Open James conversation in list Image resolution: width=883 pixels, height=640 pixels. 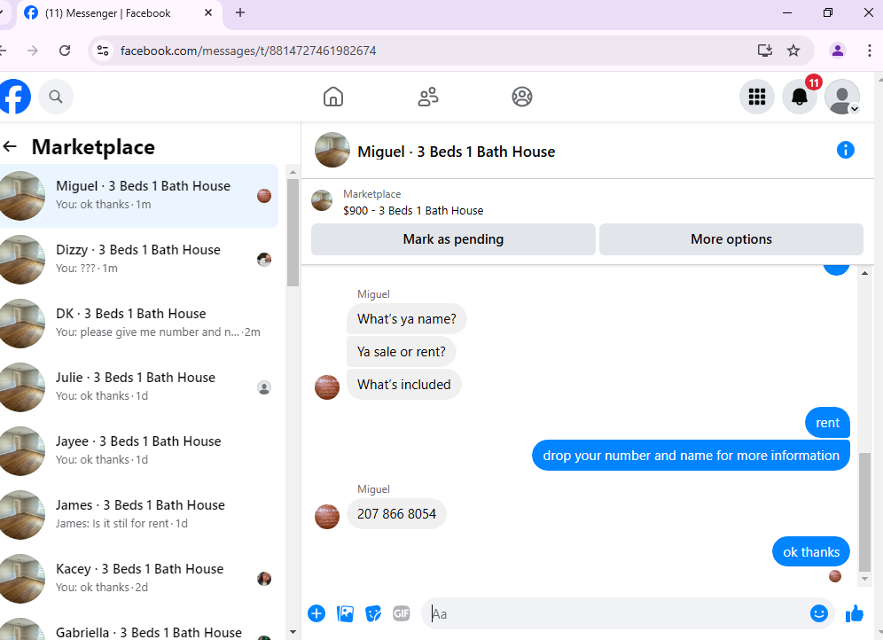click(x=139, y=514)
